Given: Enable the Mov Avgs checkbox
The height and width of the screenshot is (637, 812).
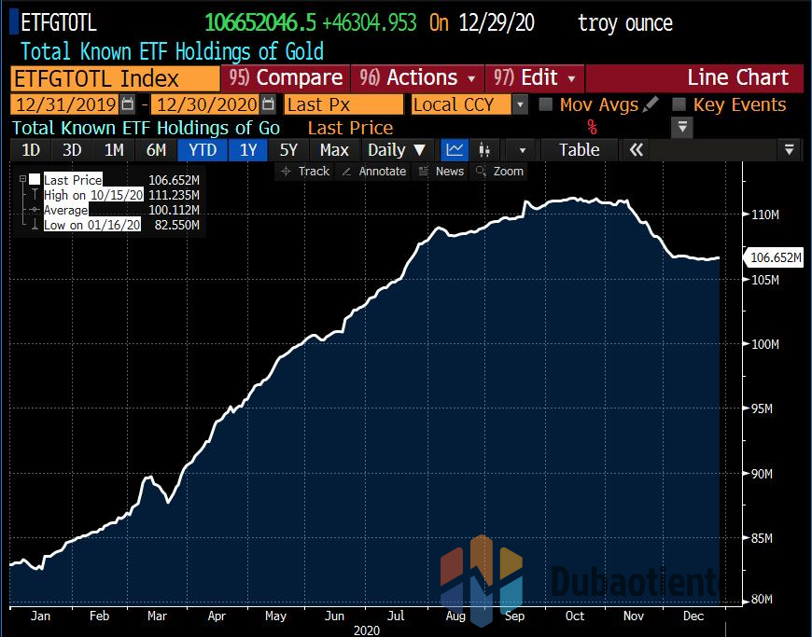Looking at the screenshot, I should pos(545,104).
